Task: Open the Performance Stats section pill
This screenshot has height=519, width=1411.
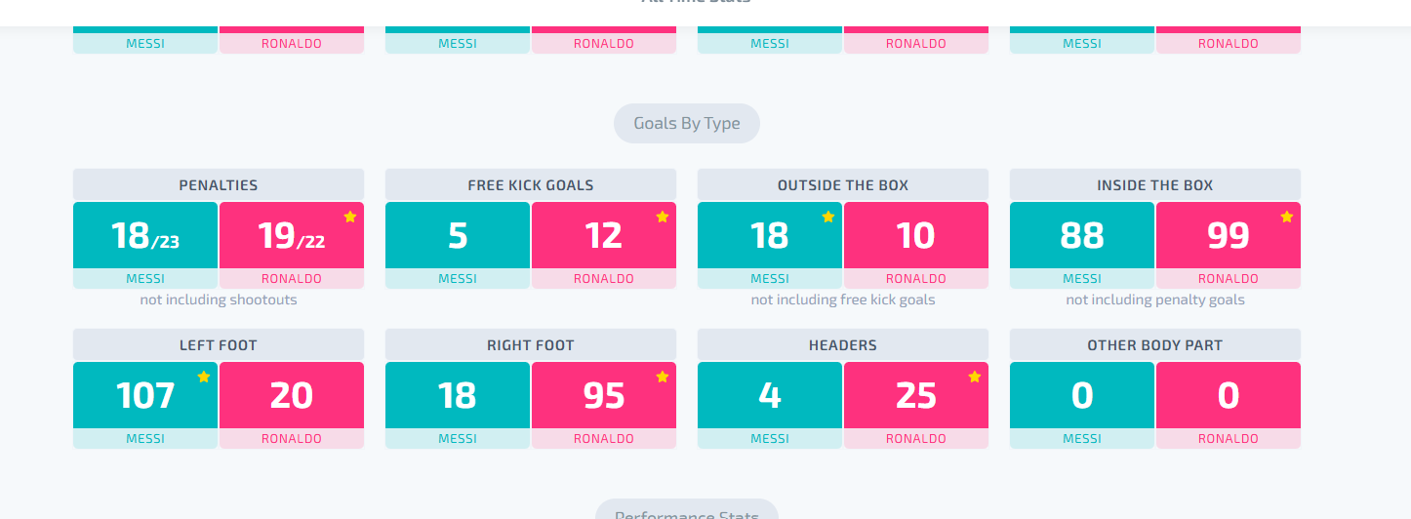Action: click(687, 509)
